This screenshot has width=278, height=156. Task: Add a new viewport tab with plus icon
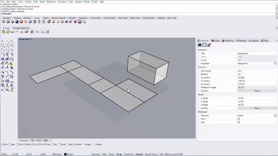pyautogui.click(x=51, y=140)
